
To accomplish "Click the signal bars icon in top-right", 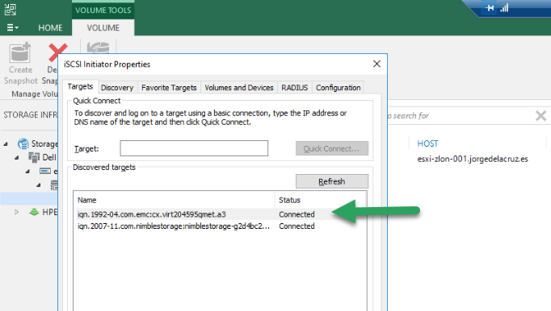I will click(x=504, y=8).
